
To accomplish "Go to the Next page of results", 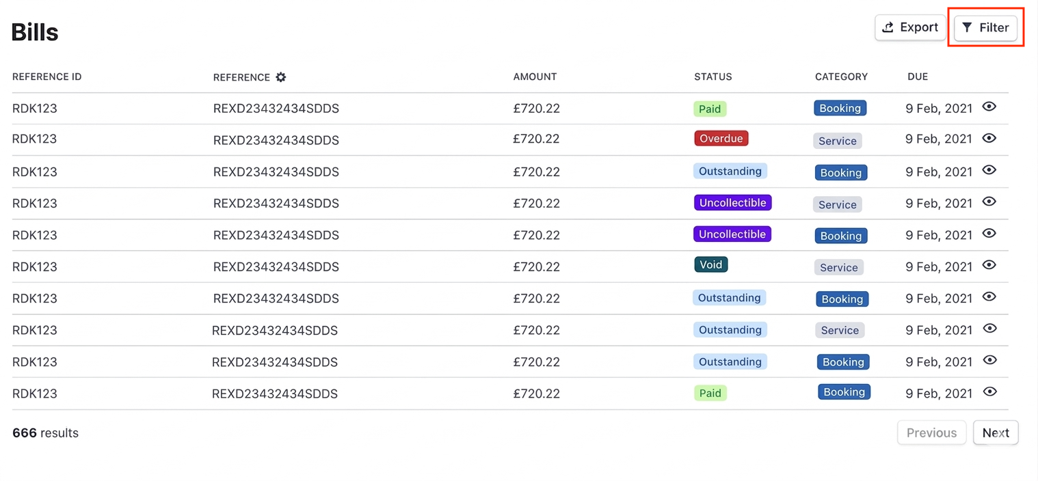I will [x=996, y=432].
